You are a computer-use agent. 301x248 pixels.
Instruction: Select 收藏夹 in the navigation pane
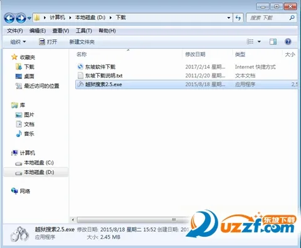click(x=28, y=57)
